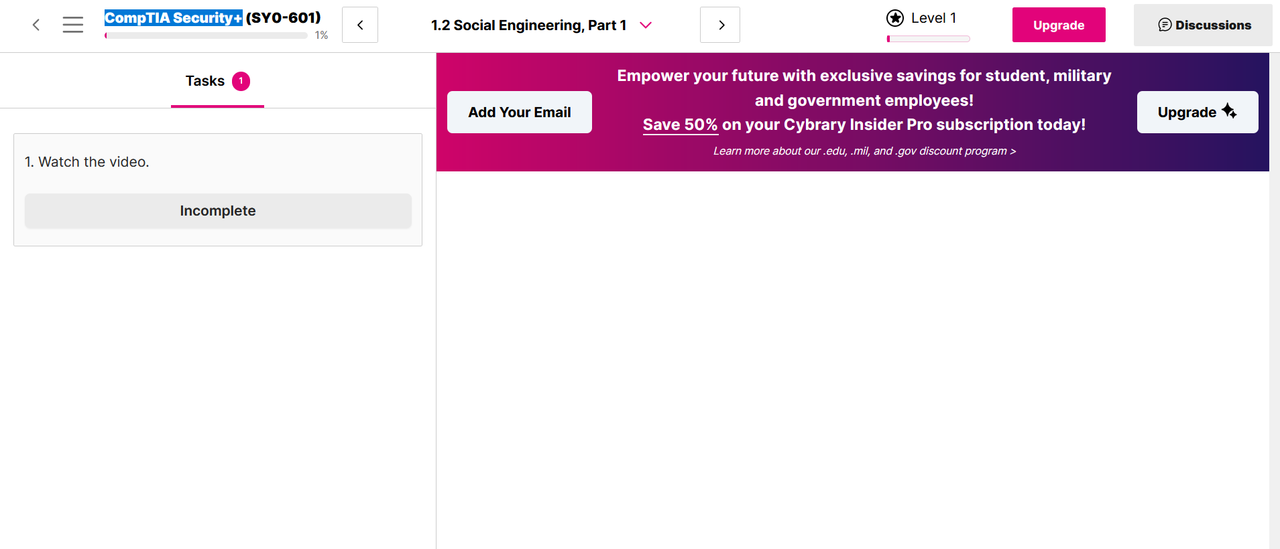Open the .edu, .mil, .gov discount program link
This screenshot has width=1280, height=549.
tap(864, 151)
